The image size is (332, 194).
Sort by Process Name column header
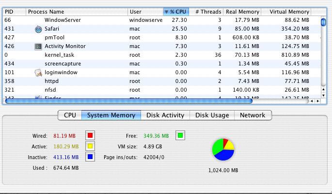tap(77, 12)
